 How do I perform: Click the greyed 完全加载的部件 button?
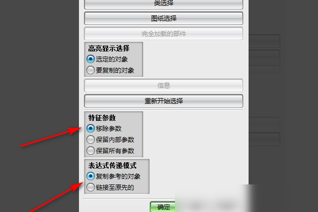(x=163, y=34)
